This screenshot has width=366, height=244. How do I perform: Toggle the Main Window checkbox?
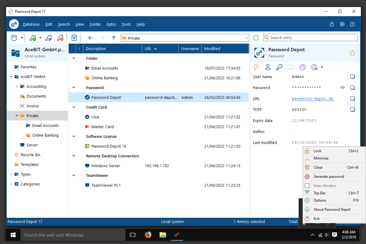pos(307,185)
